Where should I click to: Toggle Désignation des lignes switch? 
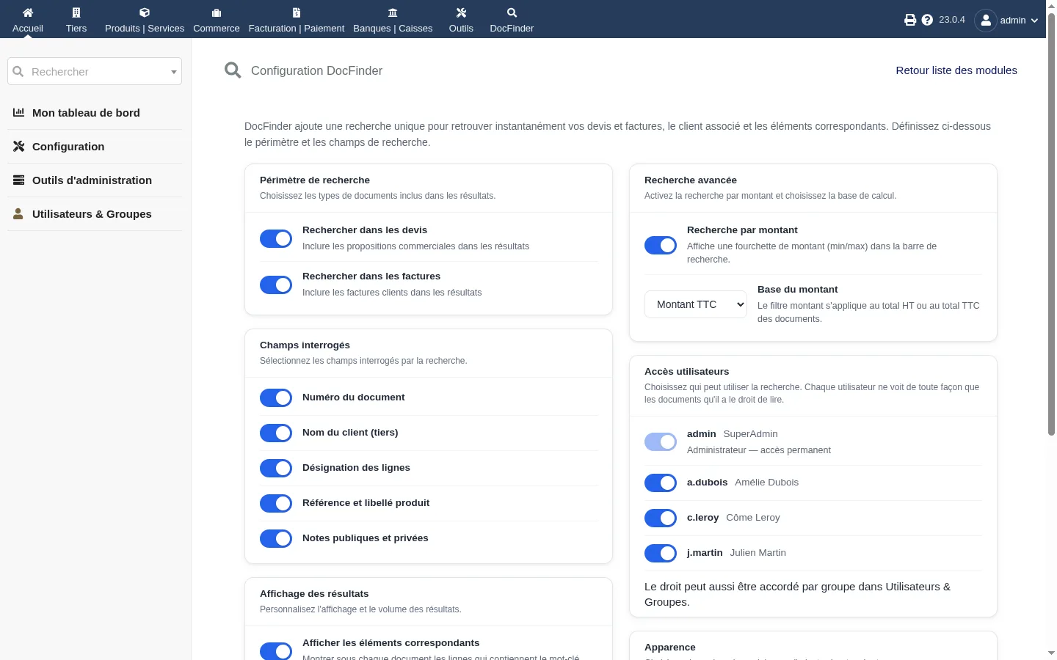276,468
